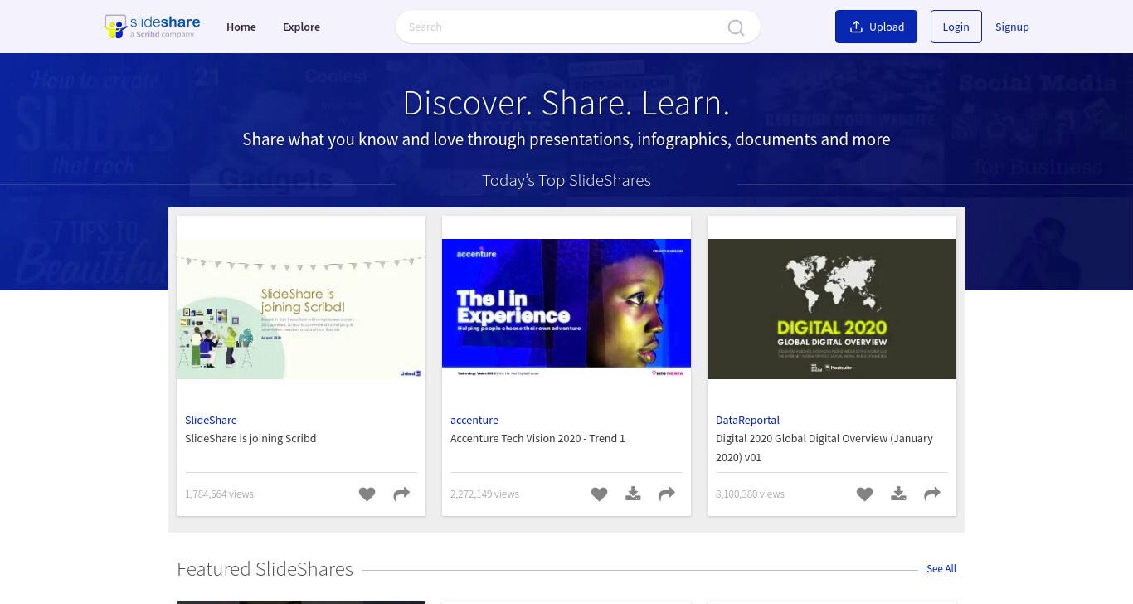Click the Login button
Screen dimensions: 1133x604
(x=956, y=27)
